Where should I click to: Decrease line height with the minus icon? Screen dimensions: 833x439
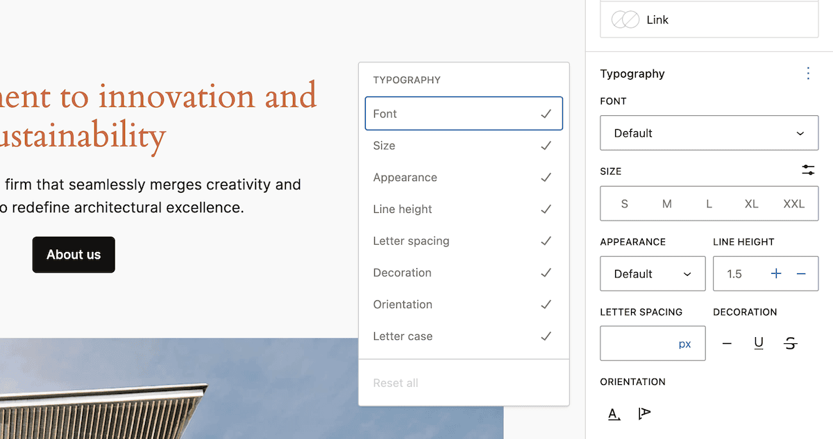(x=801, y=273)
